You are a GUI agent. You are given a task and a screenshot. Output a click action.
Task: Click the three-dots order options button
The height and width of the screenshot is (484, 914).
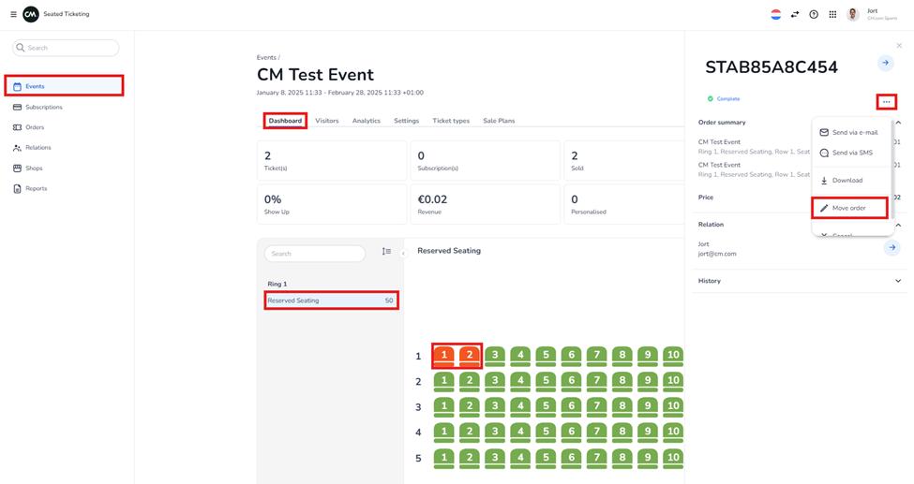pyautogui.click(x=886, y=102)
